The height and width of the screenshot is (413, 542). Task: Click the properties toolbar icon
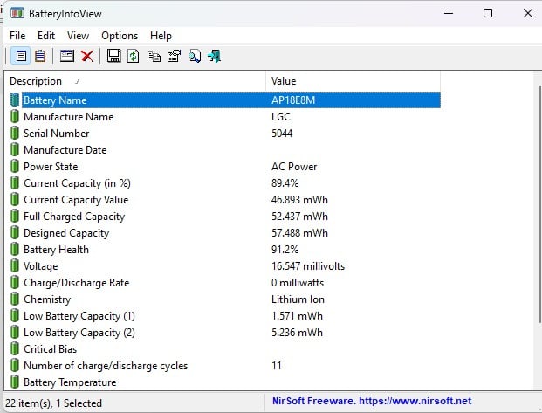tap(174, 56)
